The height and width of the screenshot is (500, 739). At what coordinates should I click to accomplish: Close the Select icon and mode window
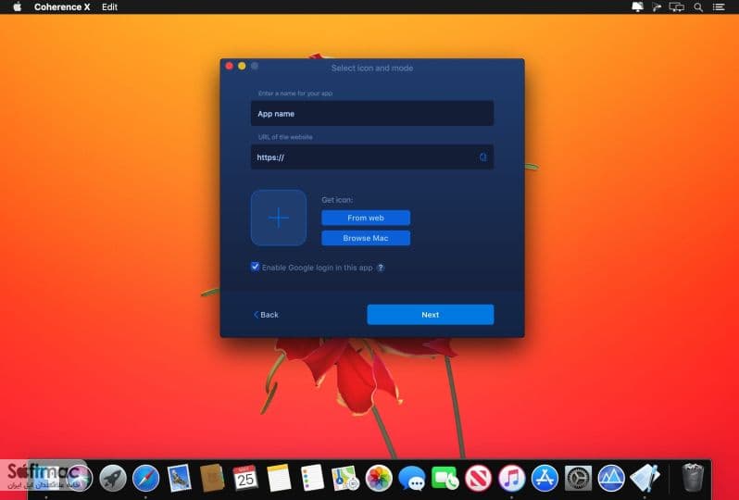tap(230, 66)
